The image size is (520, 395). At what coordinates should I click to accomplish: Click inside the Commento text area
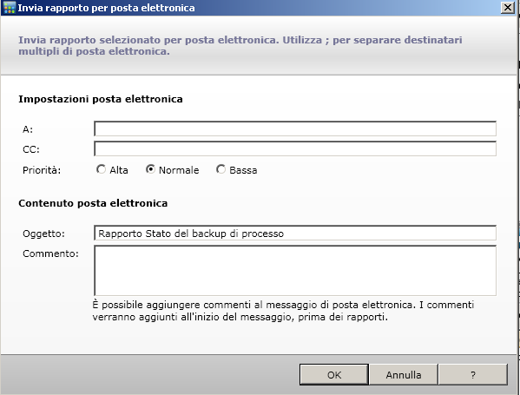[x=295, y=270]
